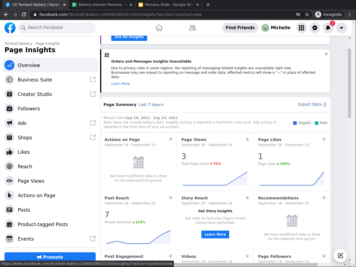This screenshot has height=267, width=356.
Task: Select Reach in the sidebar
Action: coord(50,166)
